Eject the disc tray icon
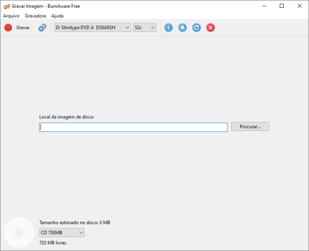This screenshot has height=251, width=309. [183, 27]
